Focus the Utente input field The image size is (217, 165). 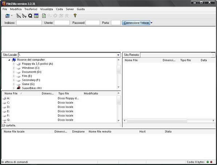pos(62,23)
